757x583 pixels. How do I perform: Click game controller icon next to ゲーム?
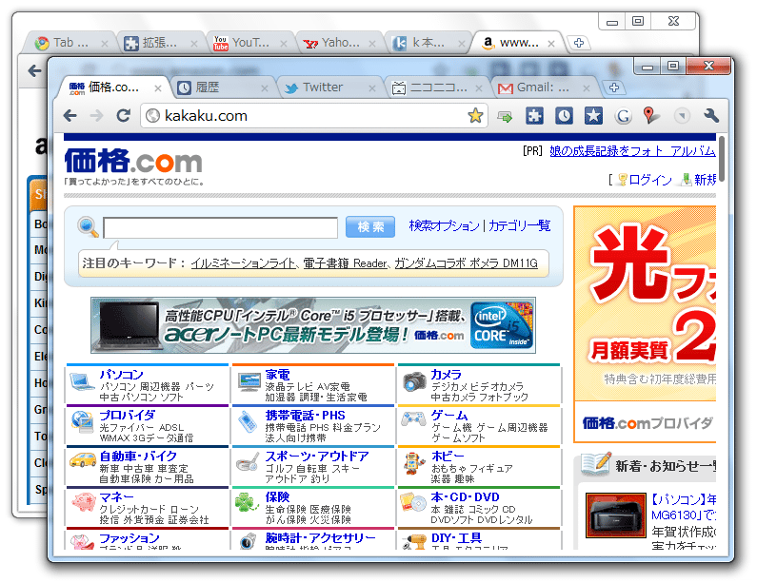(413, 419)
